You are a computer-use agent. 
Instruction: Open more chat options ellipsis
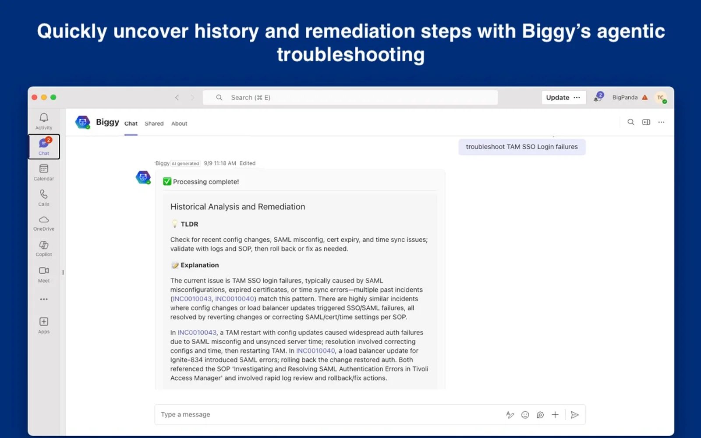[661, 122]
